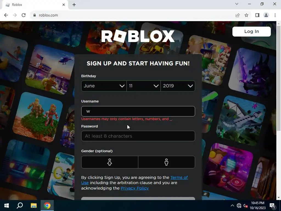
Task: Click the Password input field
Action: click(138, 136)
